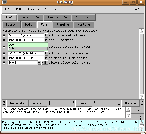Switch to the Clipboard tab
Screen dimensions: 146x134
tap(84, 17)
